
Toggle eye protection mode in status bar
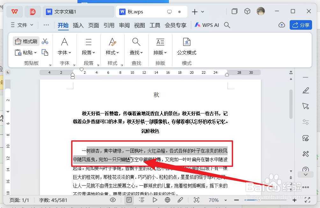113,200
